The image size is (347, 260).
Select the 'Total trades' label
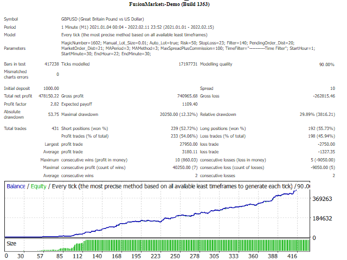tap(15, 128)
